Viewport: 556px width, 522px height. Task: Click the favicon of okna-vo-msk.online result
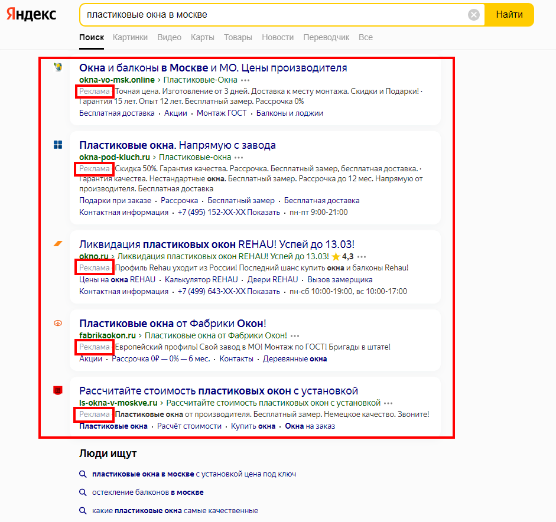pos(58,67)
